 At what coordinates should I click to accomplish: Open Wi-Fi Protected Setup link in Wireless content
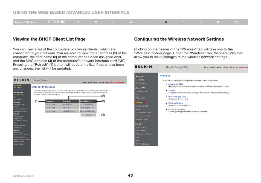point(177,97)
